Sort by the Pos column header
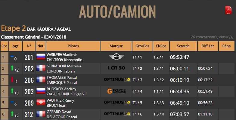Viewport: 236px width, 120px height. coord(4,46)
